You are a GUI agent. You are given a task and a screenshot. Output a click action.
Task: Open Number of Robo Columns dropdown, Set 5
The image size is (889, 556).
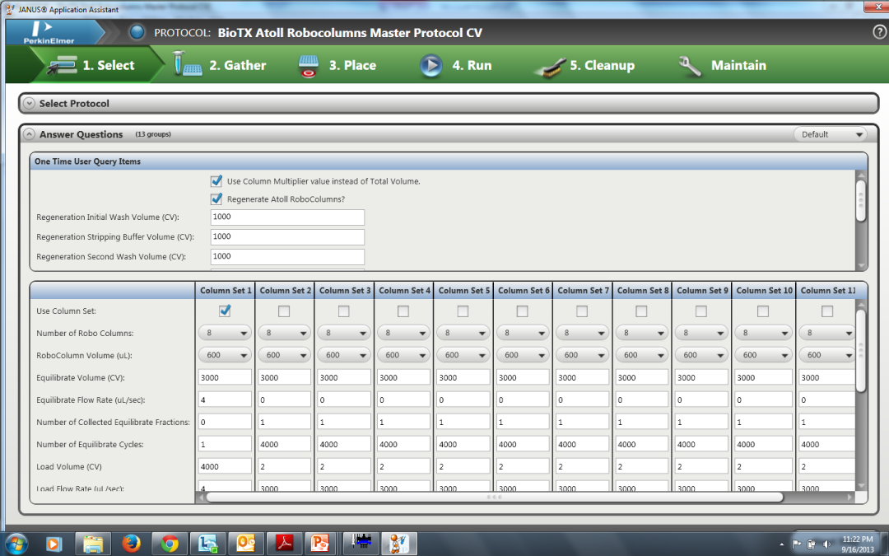click(463, 333)
